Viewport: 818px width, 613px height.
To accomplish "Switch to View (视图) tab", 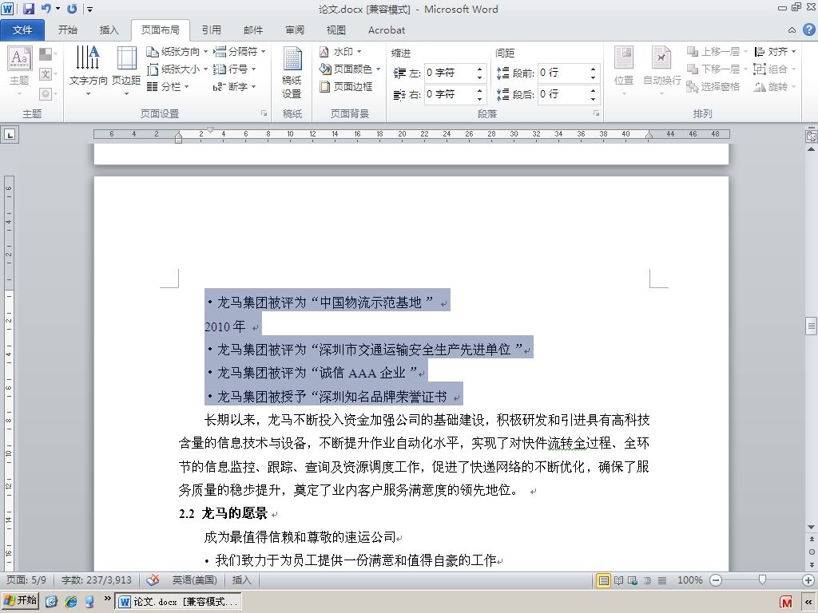I will click(336, 30).
